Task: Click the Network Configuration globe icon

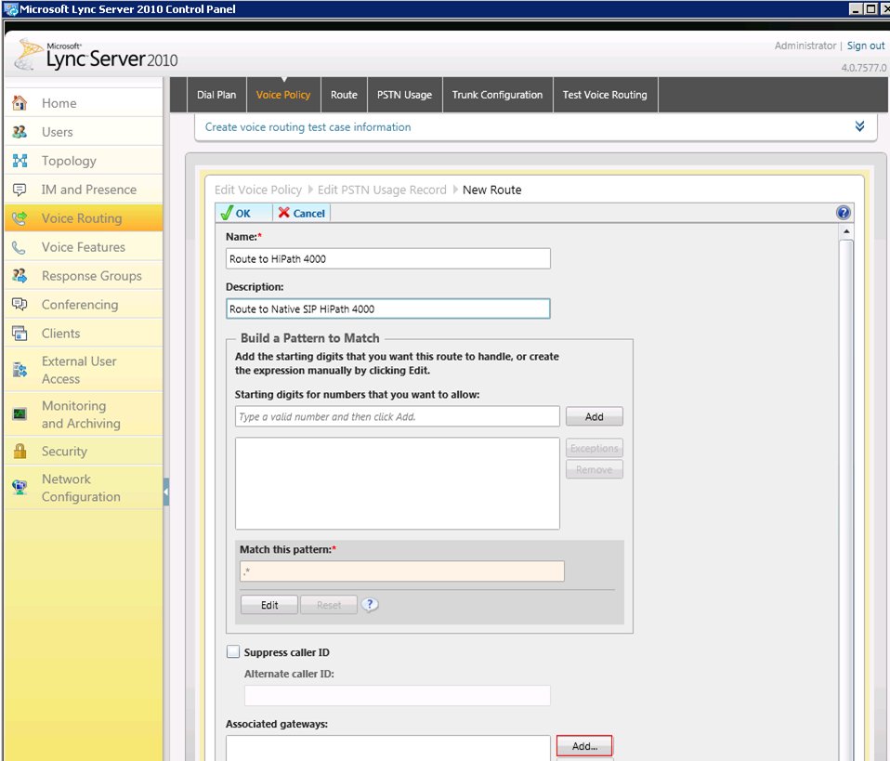Action: tap(20, 487)
